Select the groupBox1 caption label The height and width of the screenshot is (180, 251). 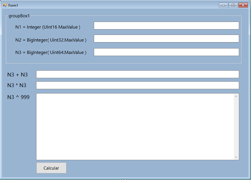(x=19, y=16)
